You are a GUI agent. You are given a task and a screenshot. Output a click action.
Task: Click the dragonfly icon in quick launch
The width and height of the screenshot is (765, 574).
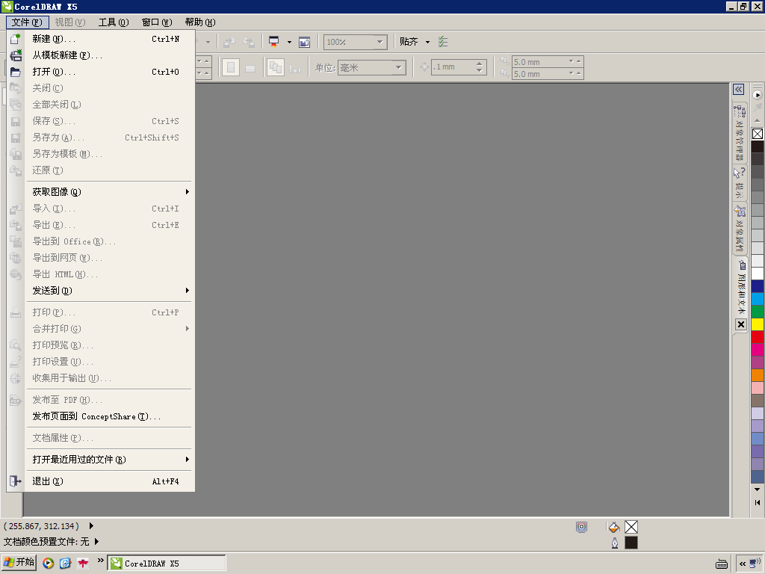pyautogui.click(x=83, y=564)
